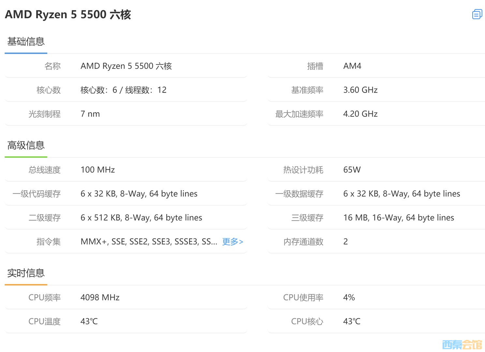
Task: Click the 16 MB L3 cache value
Action: 398,218
